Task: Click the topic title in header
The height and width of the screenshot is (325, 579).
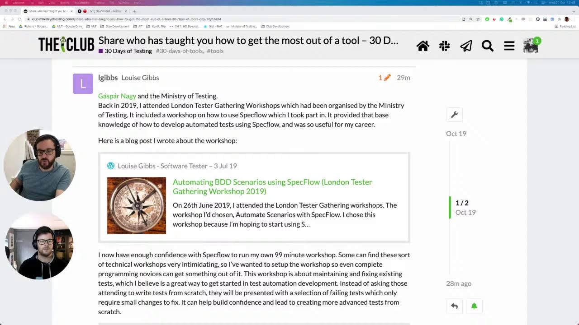Action: pyautogui.click(x=248, y=41)
